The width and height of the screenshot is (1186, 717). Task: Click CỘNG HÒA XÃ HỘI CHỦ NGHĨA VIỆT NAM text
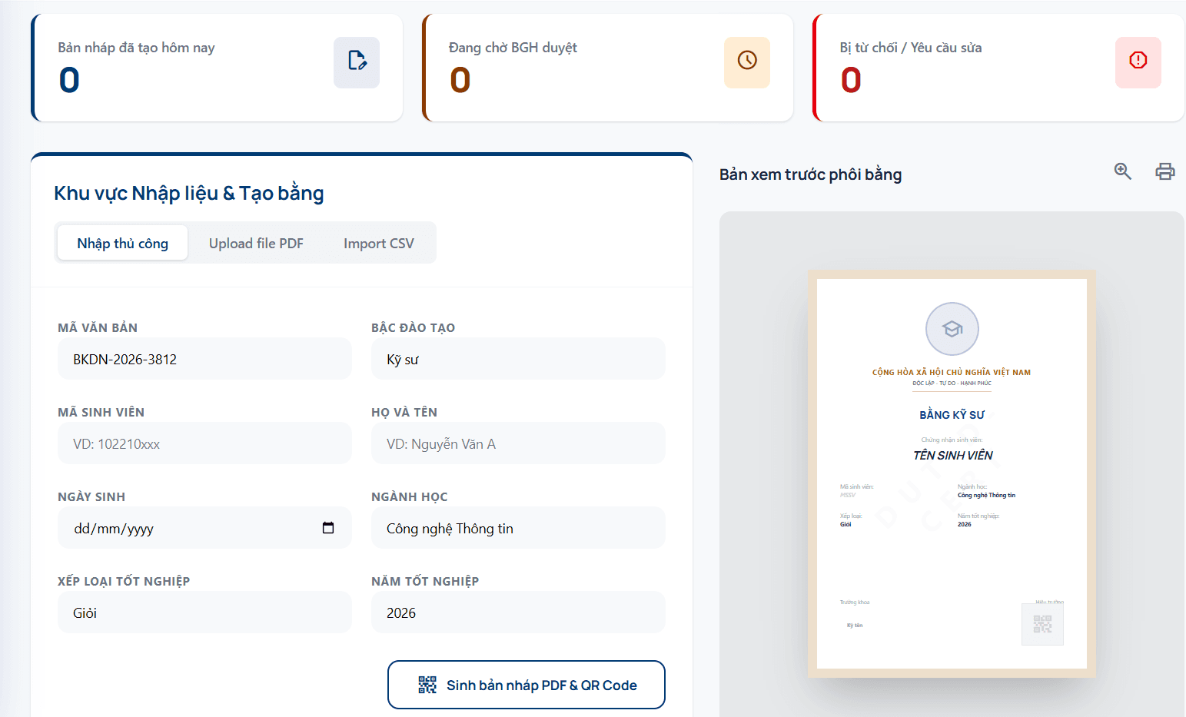(952, 372)
